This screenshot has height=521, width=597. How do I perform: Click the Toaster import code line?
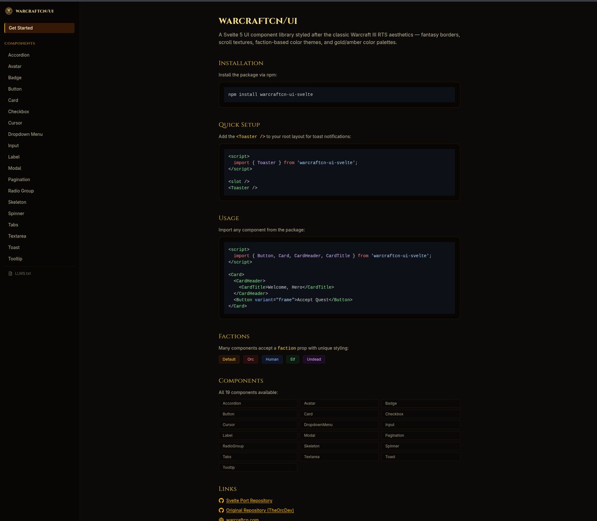[296, 163]
